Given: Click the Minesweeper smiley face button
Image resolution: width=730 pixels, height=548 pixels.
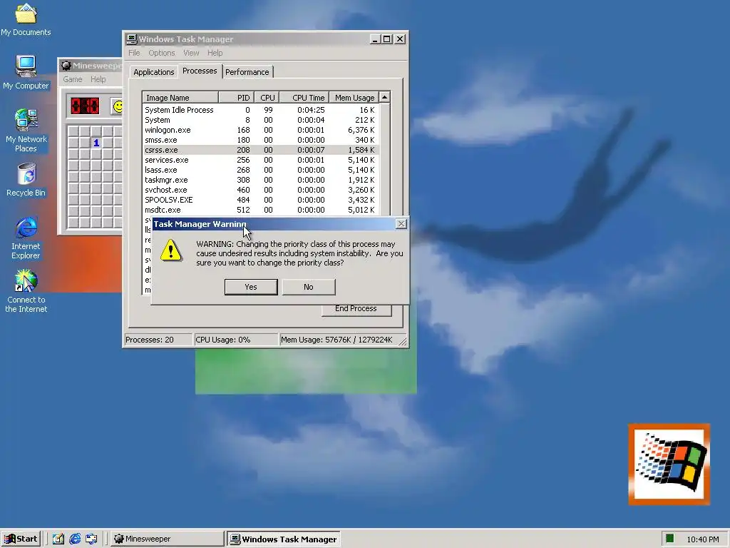Looking at the screenshot, I should point(118,106).
